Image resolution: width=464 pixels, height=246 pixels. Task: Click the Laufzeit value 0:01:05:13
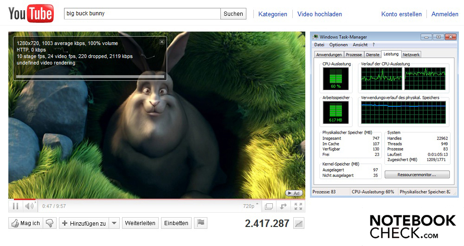438,154
